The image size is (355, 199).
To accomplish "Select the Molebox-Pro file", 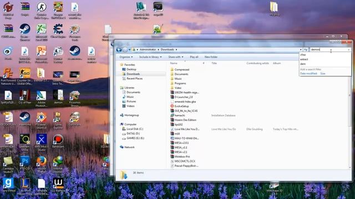I will 182,156.
